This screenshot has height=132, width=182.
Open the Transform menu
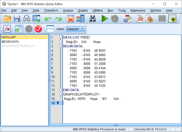(x=51, y=11)
